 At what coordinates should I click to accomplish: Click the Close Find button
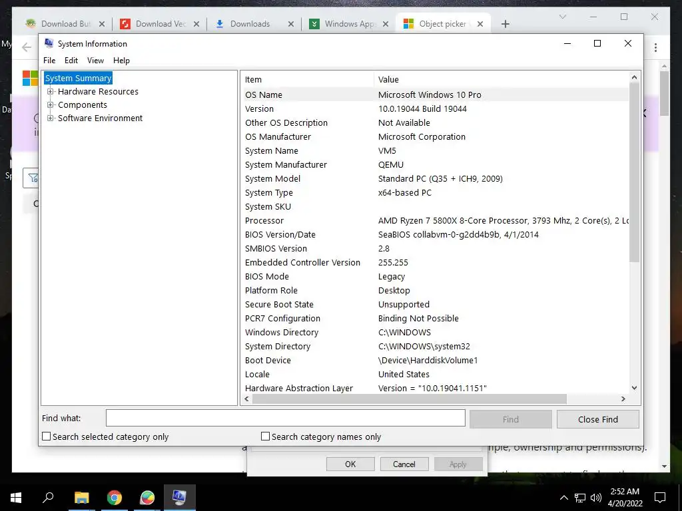[598, 419]
